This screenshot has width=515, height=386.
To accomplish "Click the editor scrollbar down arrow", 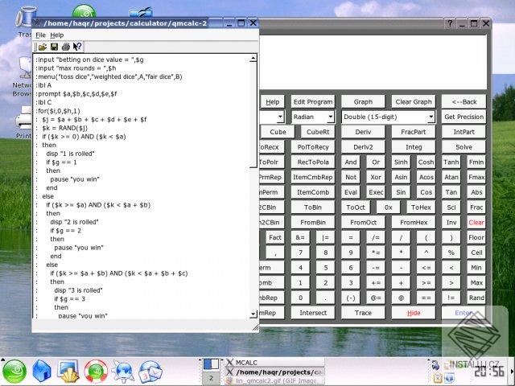I will click(x=253, y=314).
